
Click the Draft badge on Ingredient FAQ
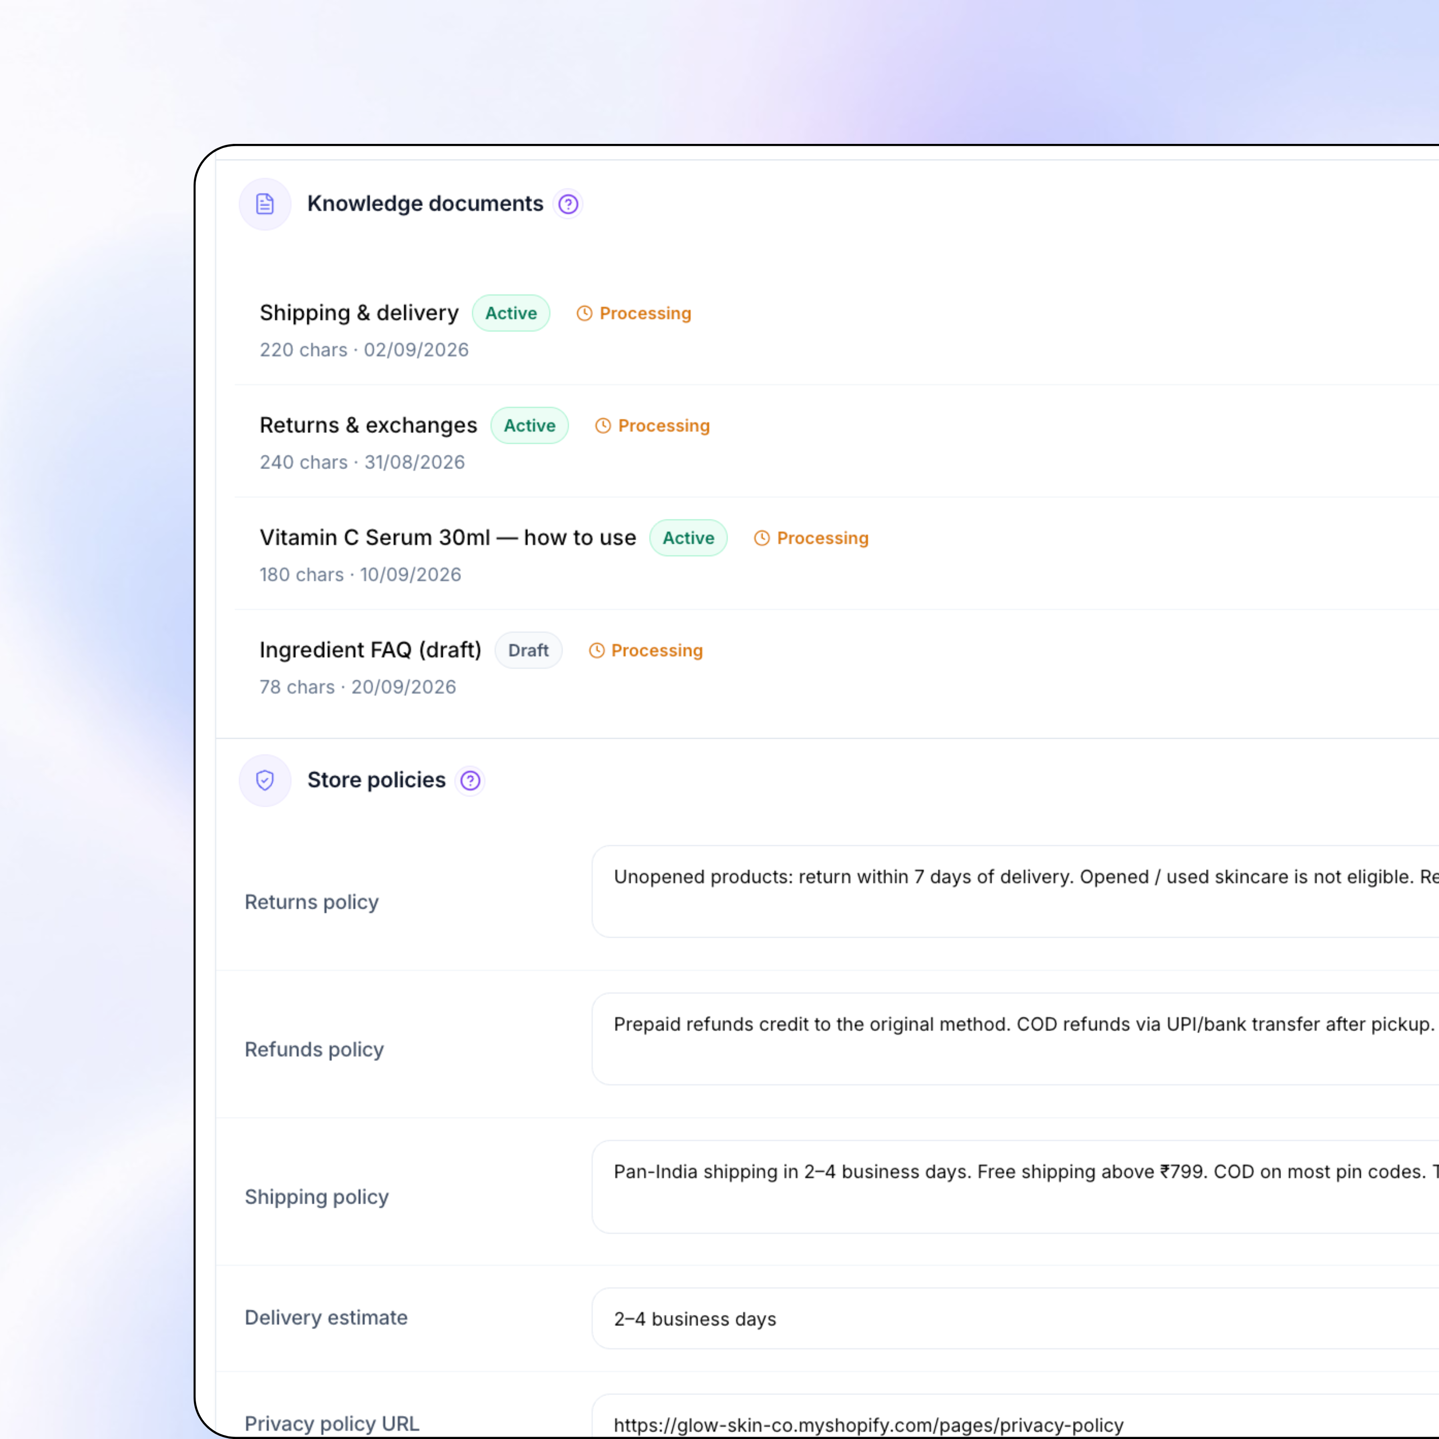(528, 651)
